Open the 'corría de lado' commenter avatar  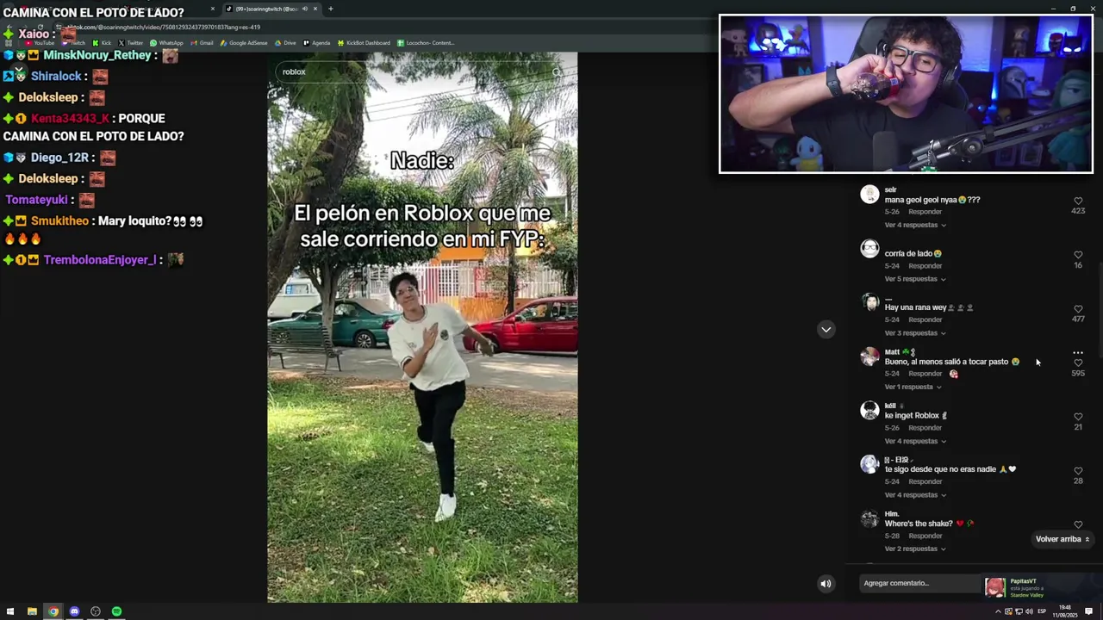pyautogui.click(x=869, y=249)
